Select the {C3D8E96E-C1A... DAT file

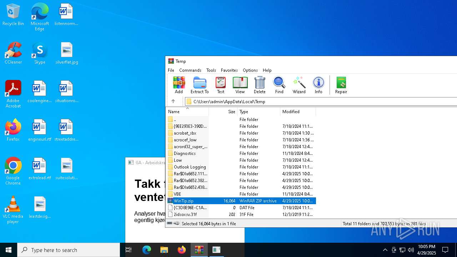point(241,208)
